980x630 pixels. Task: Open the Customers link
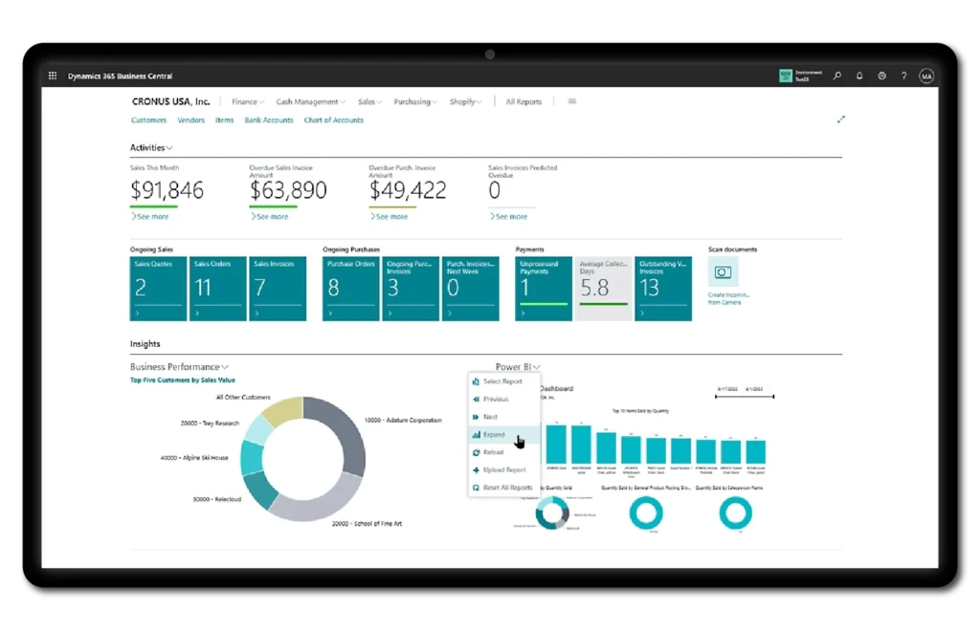tap(148, 119)
